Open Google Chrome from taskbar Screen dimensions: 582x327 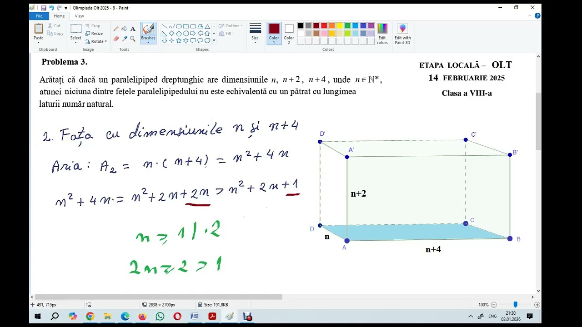click(90, 316)
